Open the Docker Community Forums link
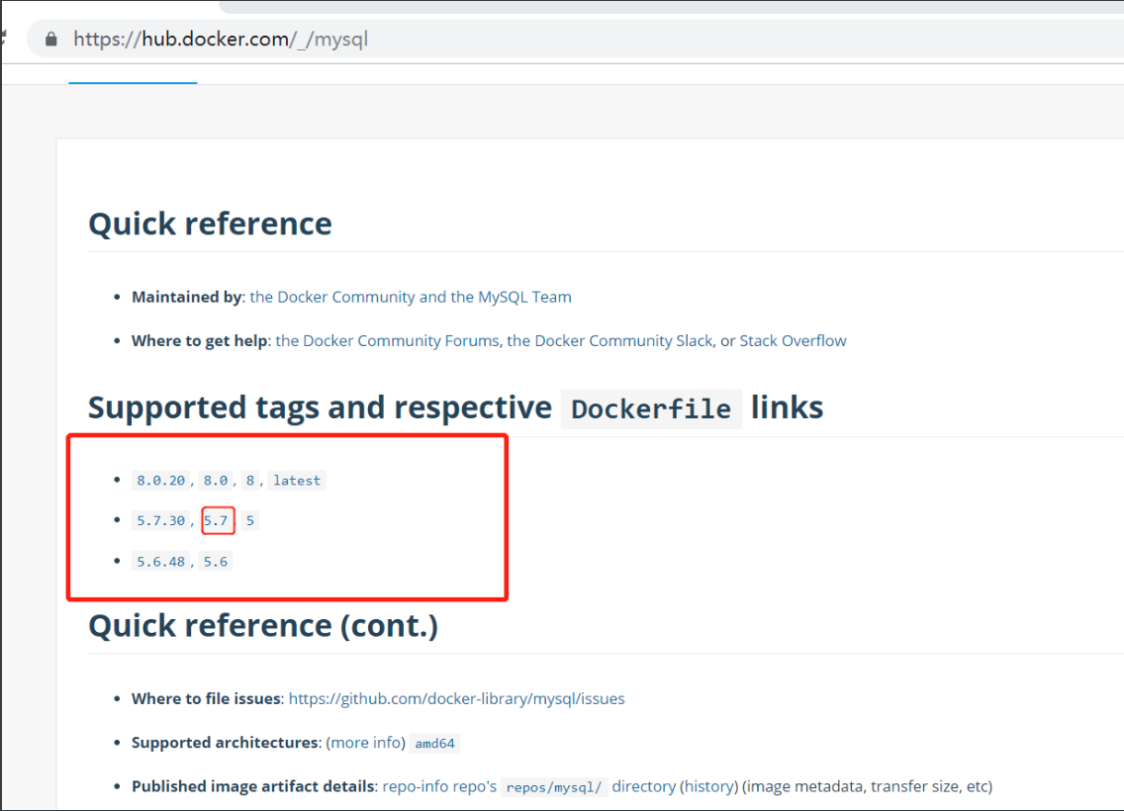The image size is (1124, 811). coord(387,340)
